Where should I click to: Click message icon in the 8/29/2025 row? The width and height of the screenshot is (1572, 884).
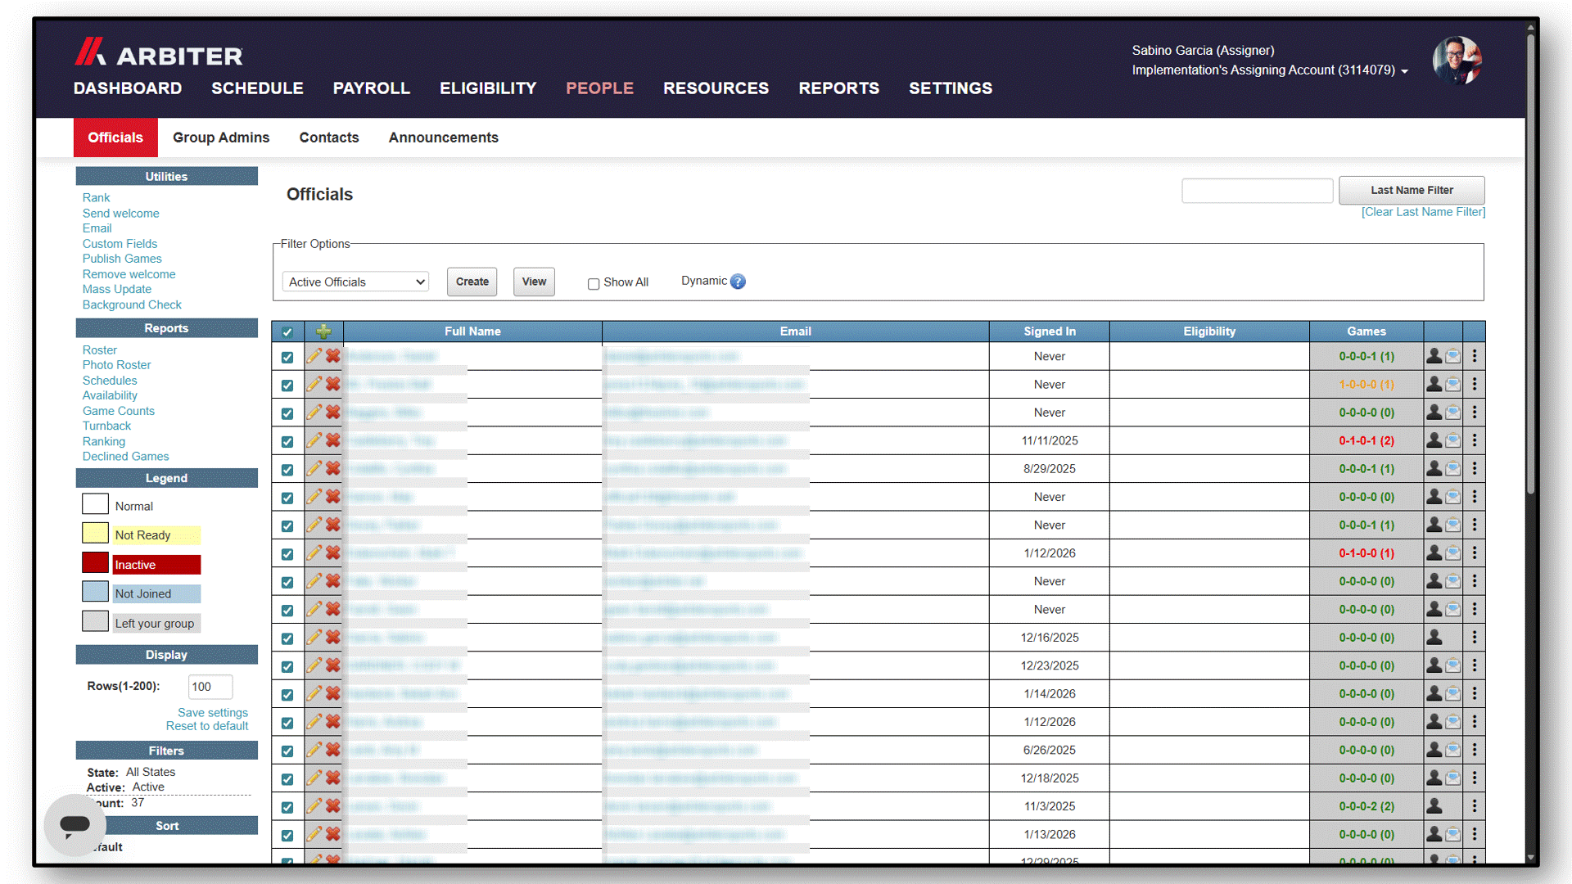pos(1452,468)
